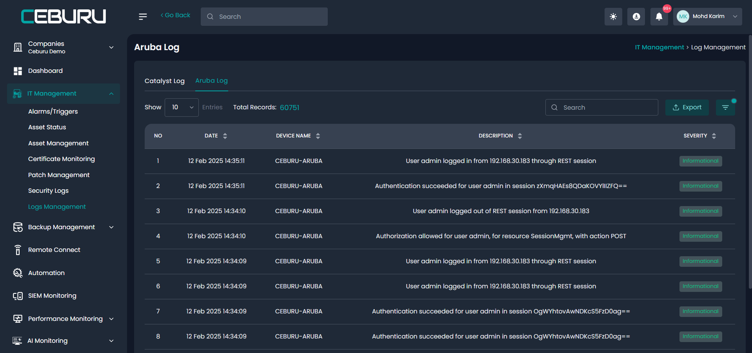Switch to the Catalyst Log tab
752x353 pixels.
pos(165,81)
